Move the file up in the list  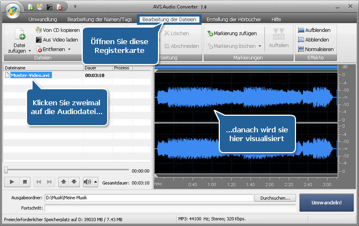click(x=64, y=182)
